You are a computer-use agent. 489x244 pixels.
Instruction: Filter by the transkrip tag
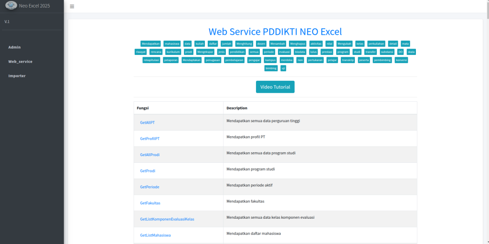(x=348, y=60)
